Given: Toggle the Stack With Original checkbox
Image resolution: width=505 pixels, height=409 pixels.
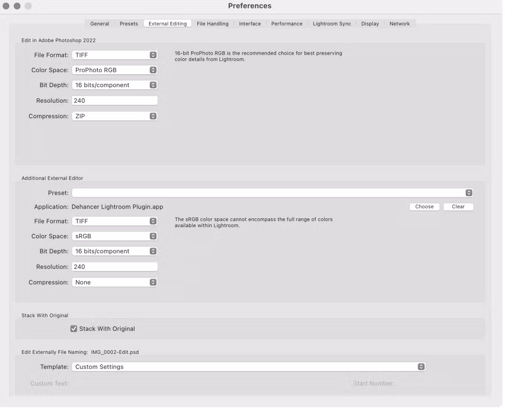Looking at the screenshot, I should pos(74,329).
